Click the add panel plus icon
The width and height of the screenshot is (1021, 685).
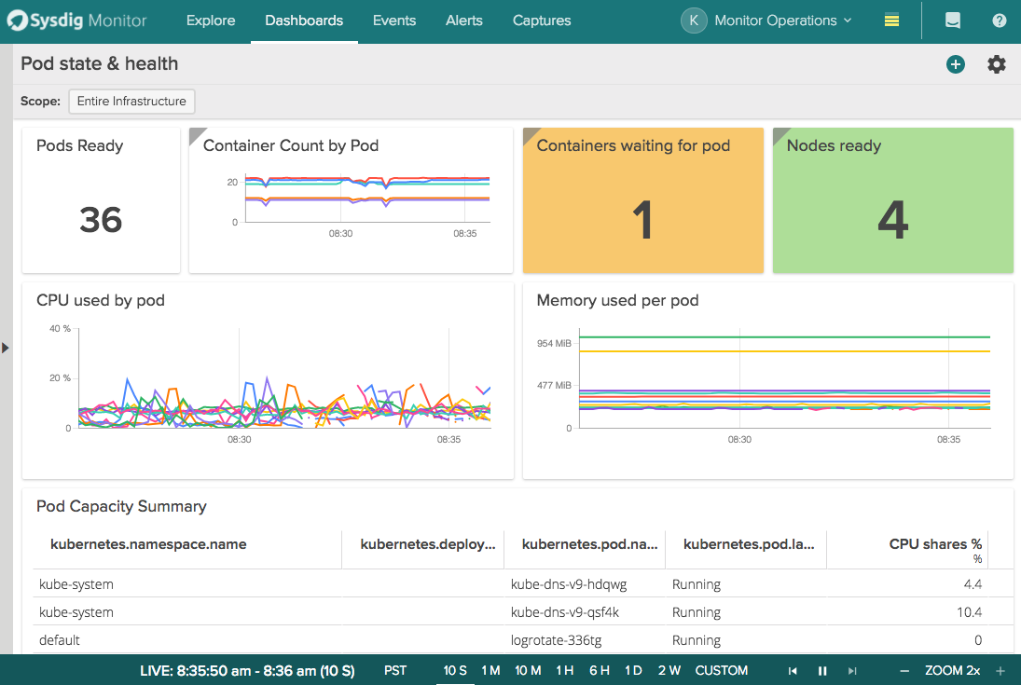tap(956, 64)
